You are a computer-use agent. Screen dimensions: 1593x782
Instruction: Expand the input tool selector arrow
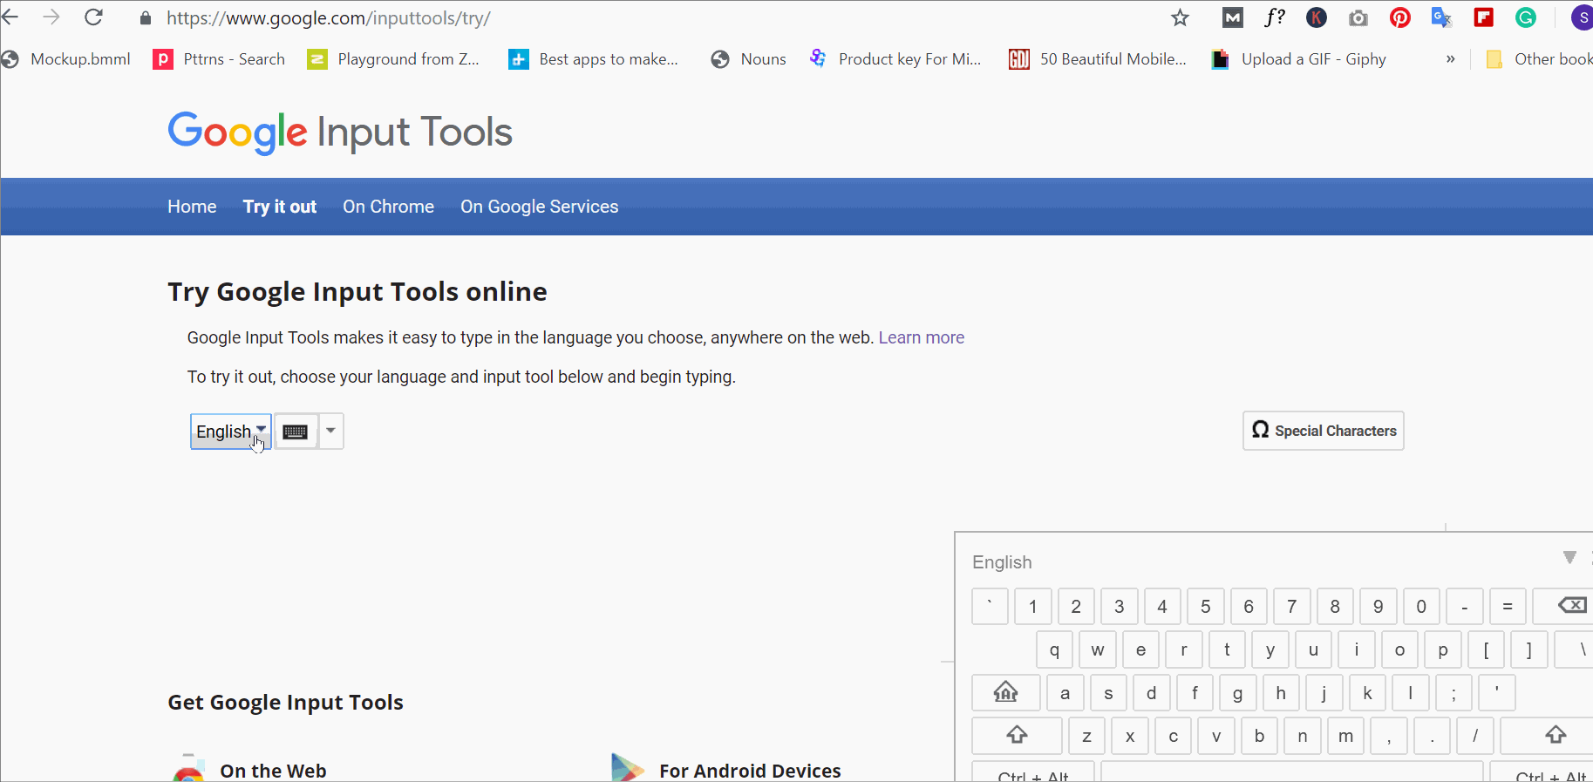click(x=330, y=432)
